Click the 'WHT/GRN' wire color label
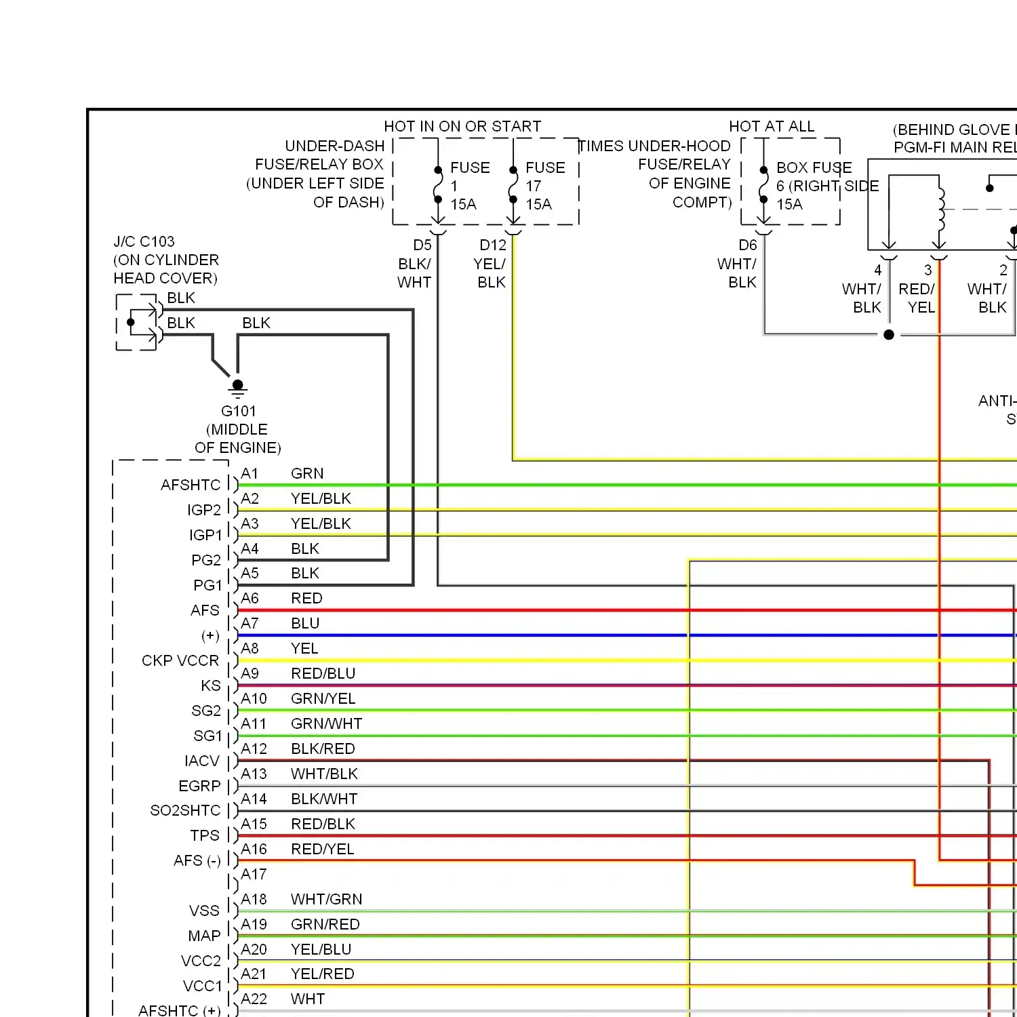 click(x=326, y=899)
